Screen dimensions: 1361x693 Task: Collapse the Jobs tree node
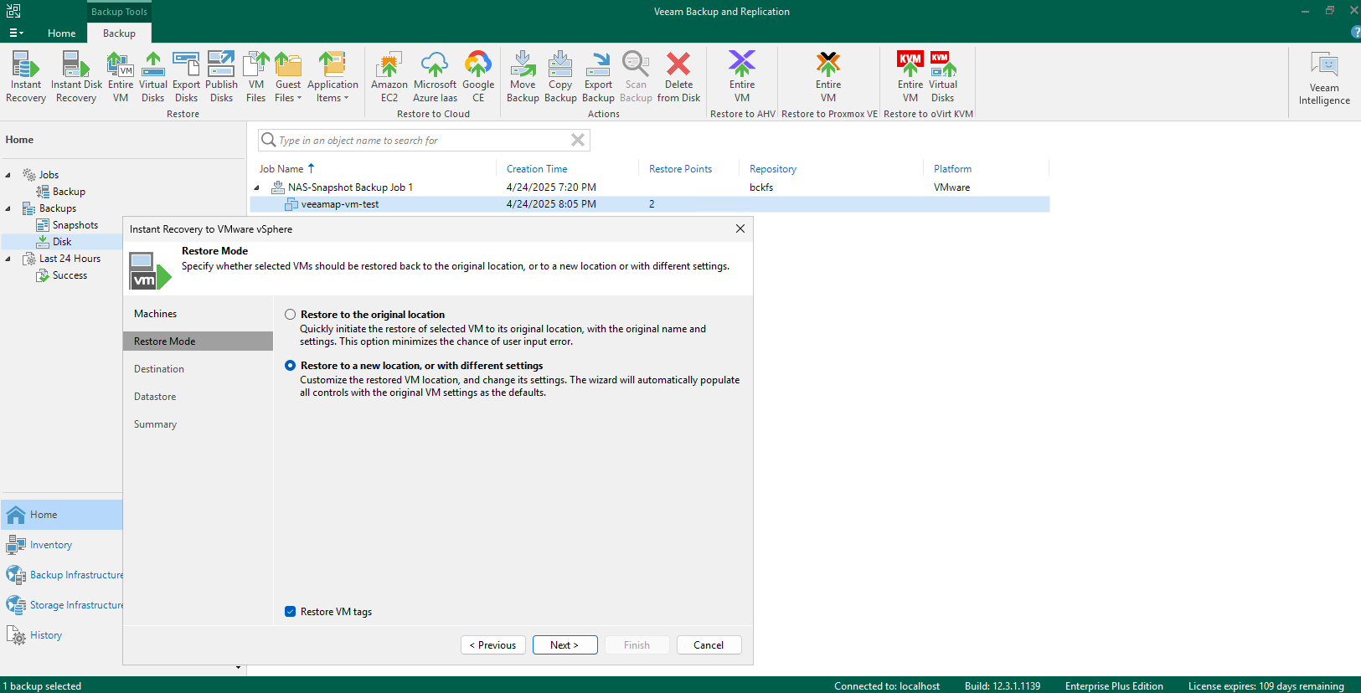click(x=8, y=175)
